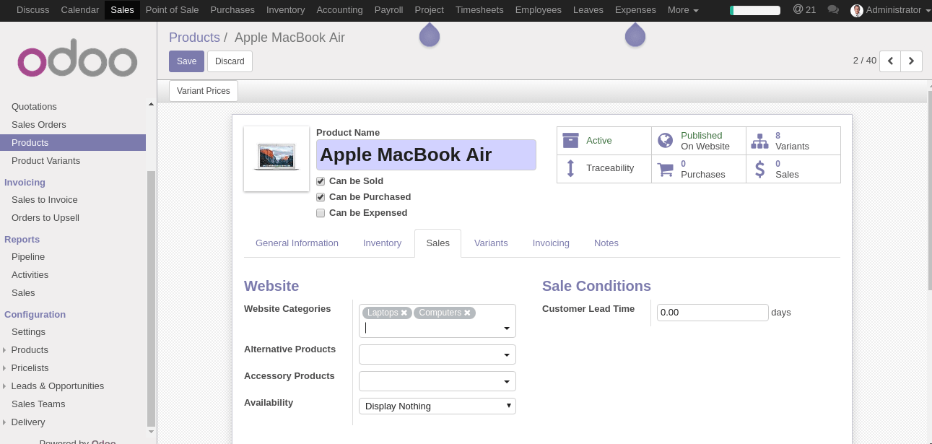Open Activities report in sidebar

point(30,275)
